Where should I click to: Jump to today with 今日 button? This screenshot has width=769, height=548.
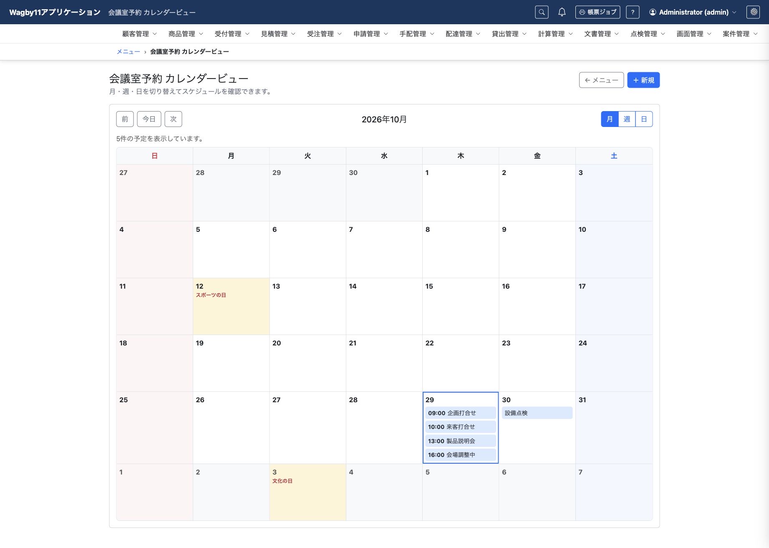coord(149,119)
